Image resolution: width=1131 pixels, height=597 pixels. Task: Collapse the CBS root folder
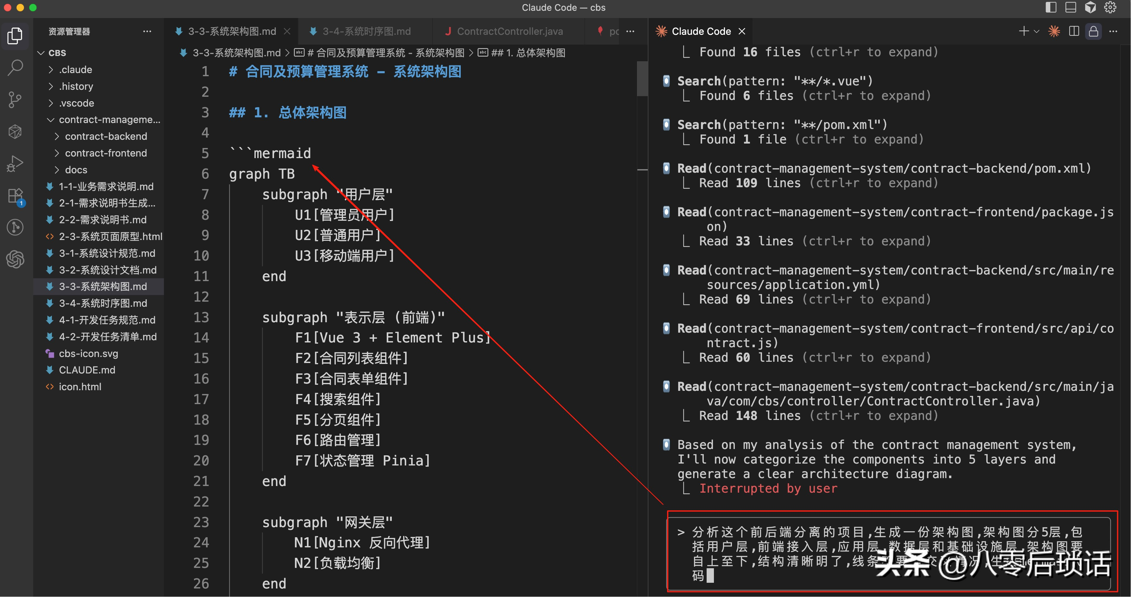coord(41,52)
